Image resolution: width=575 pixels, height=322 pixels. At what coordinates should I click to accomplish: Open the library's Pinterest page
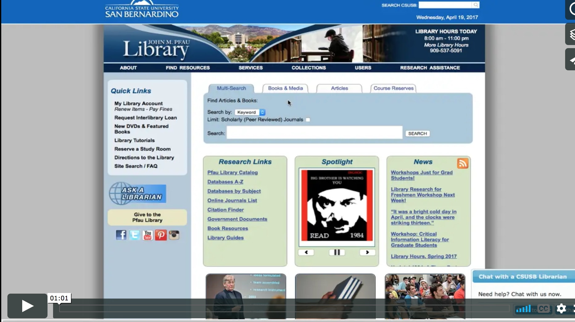click(161, 235)
